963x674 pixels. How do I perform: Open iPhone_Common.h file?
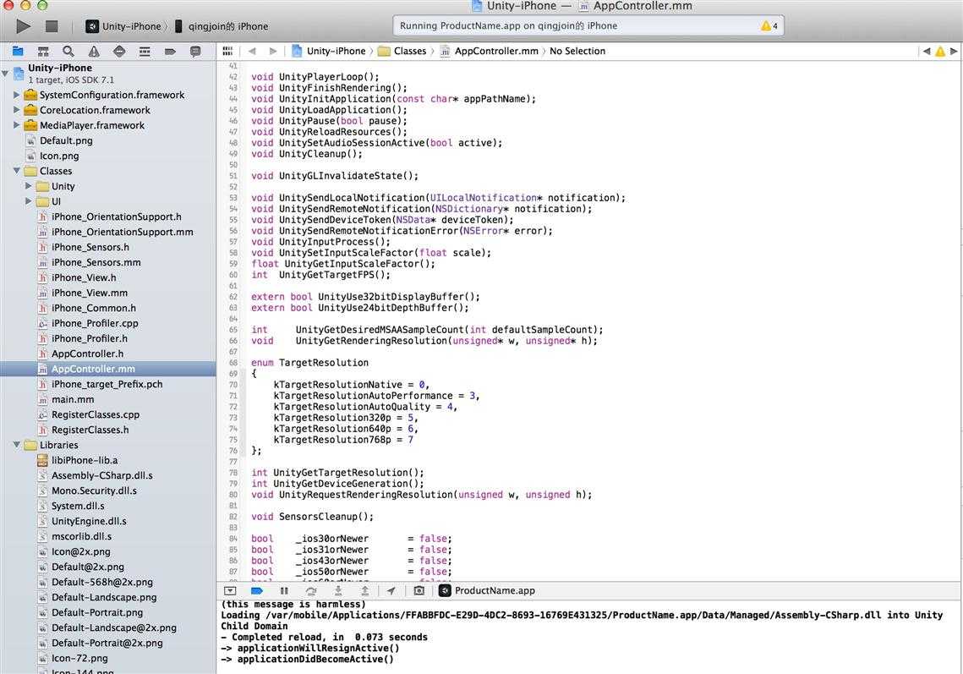coord(93,308)
